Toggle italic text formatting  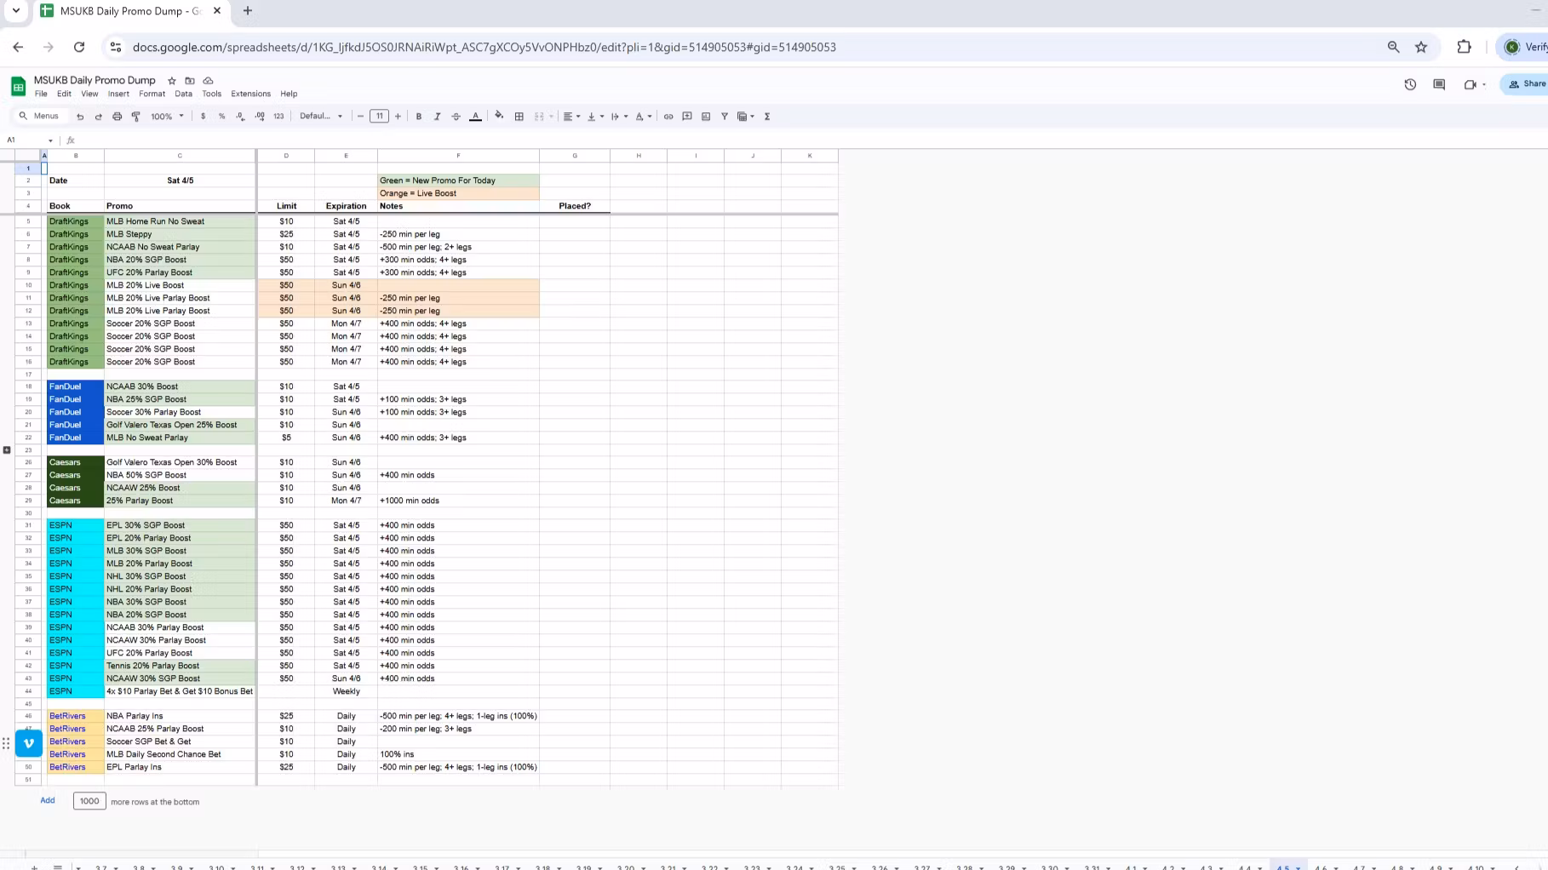pyautogui.click(x=437, y=117)
